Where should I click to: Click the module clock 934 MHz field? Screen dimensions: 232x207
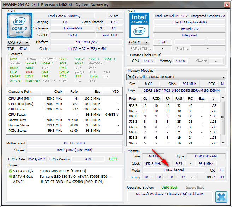click(189, 84)
